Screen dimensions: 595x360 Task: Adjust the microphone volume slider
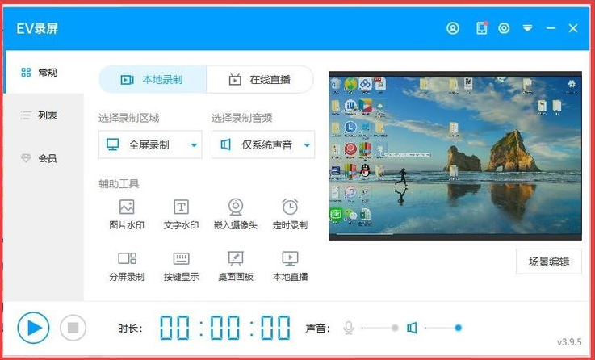pos(379,328)
